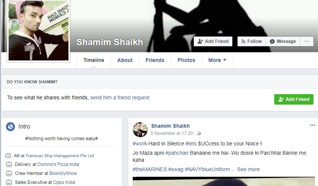
Task: Expand the post with See more
Action: (248, 169)
